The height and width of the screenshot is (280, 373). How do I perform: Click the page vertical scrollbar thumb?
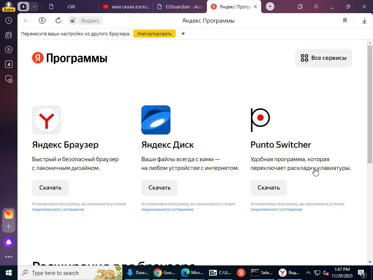pyautogui.click(x=370, y=104)
